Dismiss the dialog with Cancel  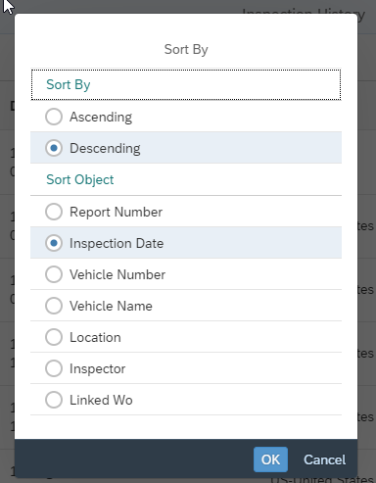pos(324,459)
